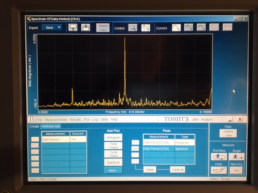Click the move plot down icon

click(86, 28)
